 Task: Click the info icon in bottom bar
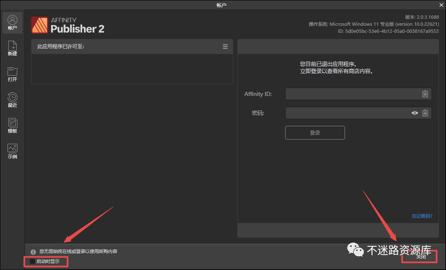(33, 252)
